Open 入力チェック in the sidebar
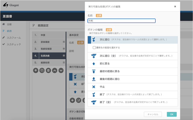193x120 pixels. [14, 44]
